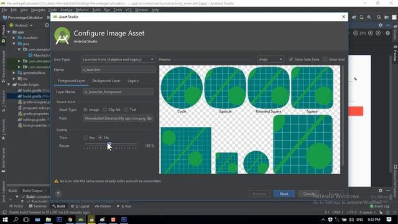Expand the generatedJava folder
The height and width of the screenshot is (224, 398).
14,73
